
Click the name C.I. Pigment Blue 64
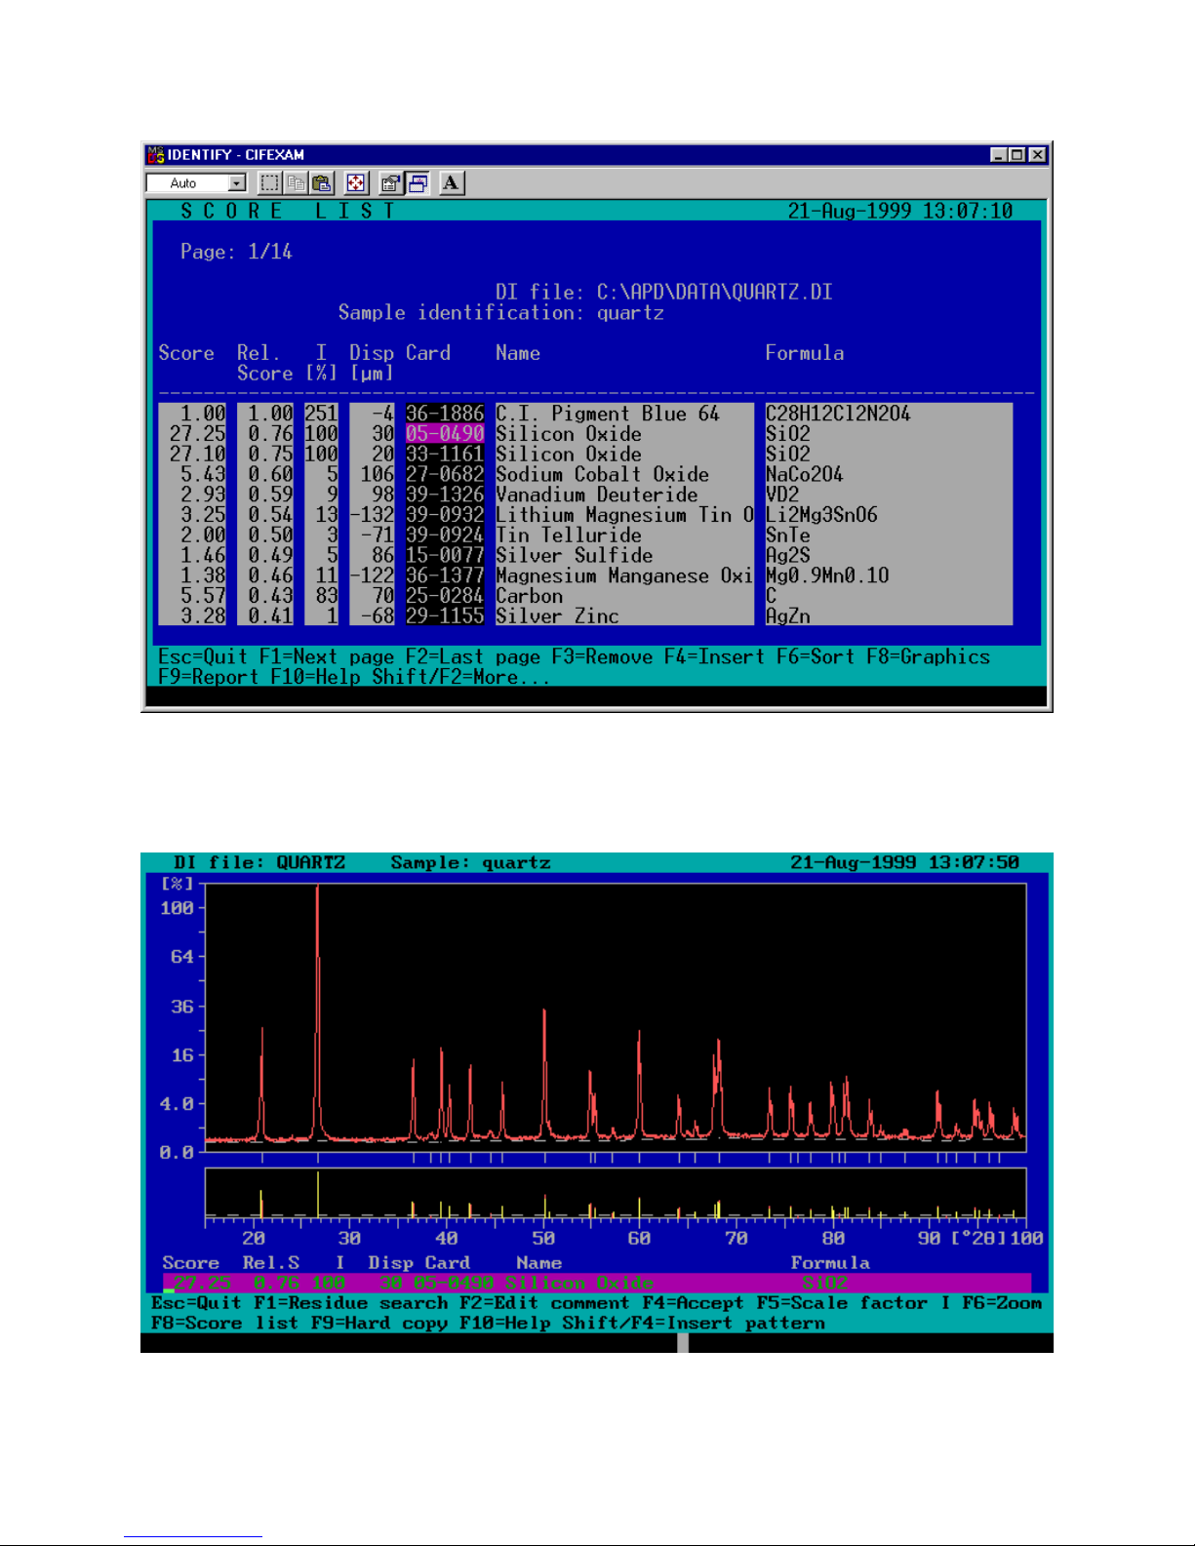click(608, 414)
